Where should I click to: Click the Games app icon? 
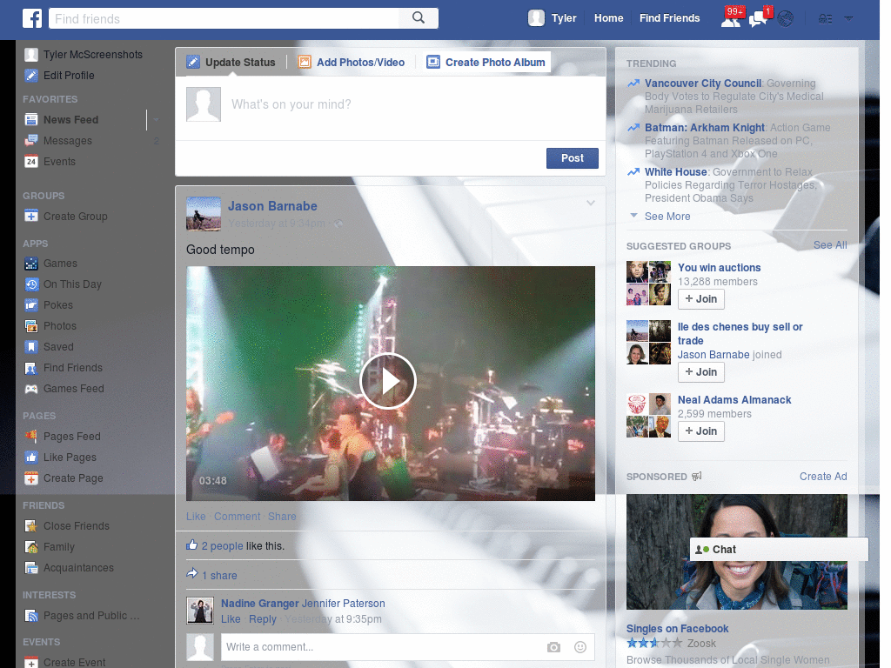click(x=31, y=263)
